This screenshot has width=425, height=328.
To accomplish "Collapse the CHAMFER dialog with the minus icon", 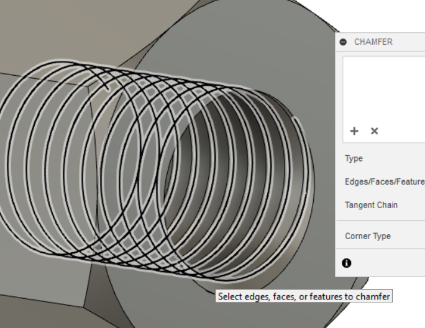I will [343, 42].
